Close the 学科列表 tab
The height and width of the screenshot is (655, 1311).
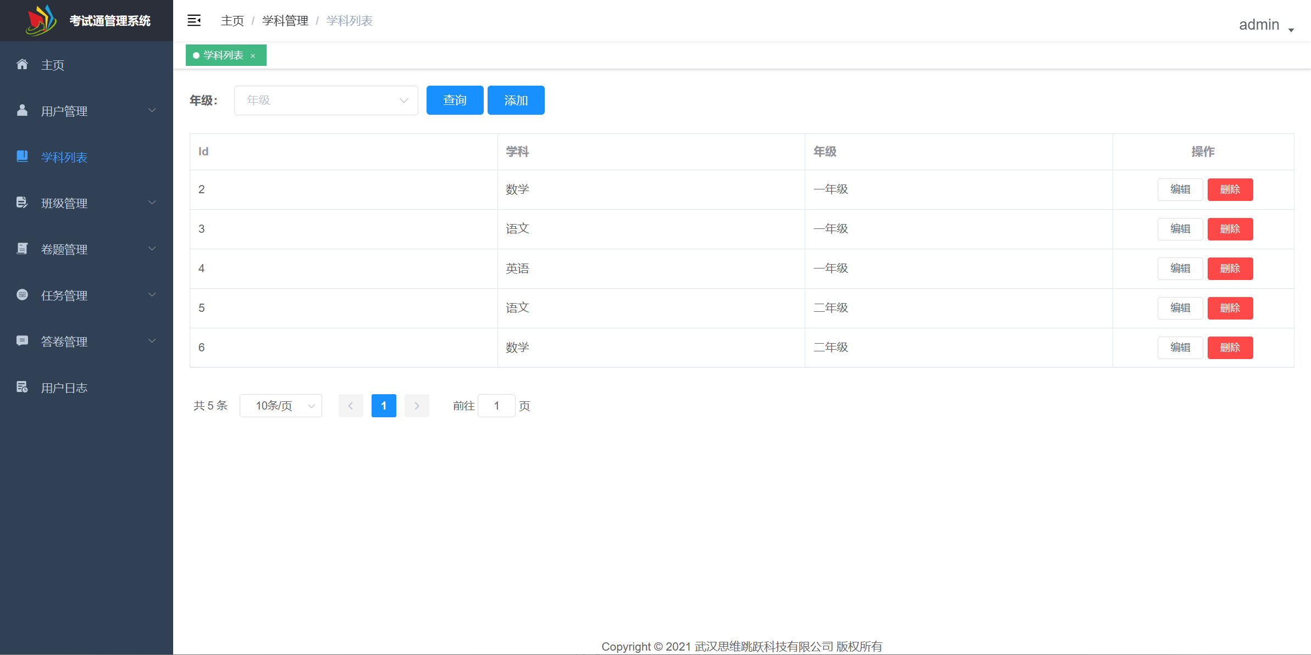[253, 55]
